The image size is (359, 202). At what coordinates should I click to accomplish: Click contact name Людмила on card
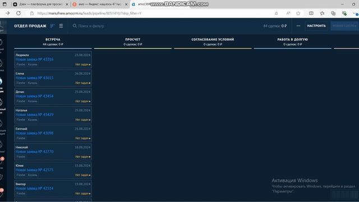22,55
